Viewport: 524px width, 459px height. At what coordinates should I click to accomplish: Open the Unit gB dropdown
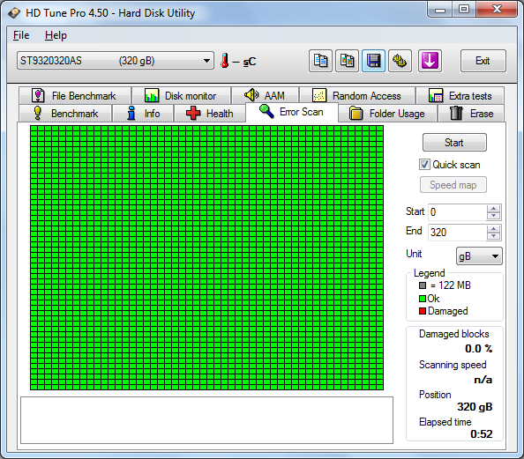tap(479, 256)
